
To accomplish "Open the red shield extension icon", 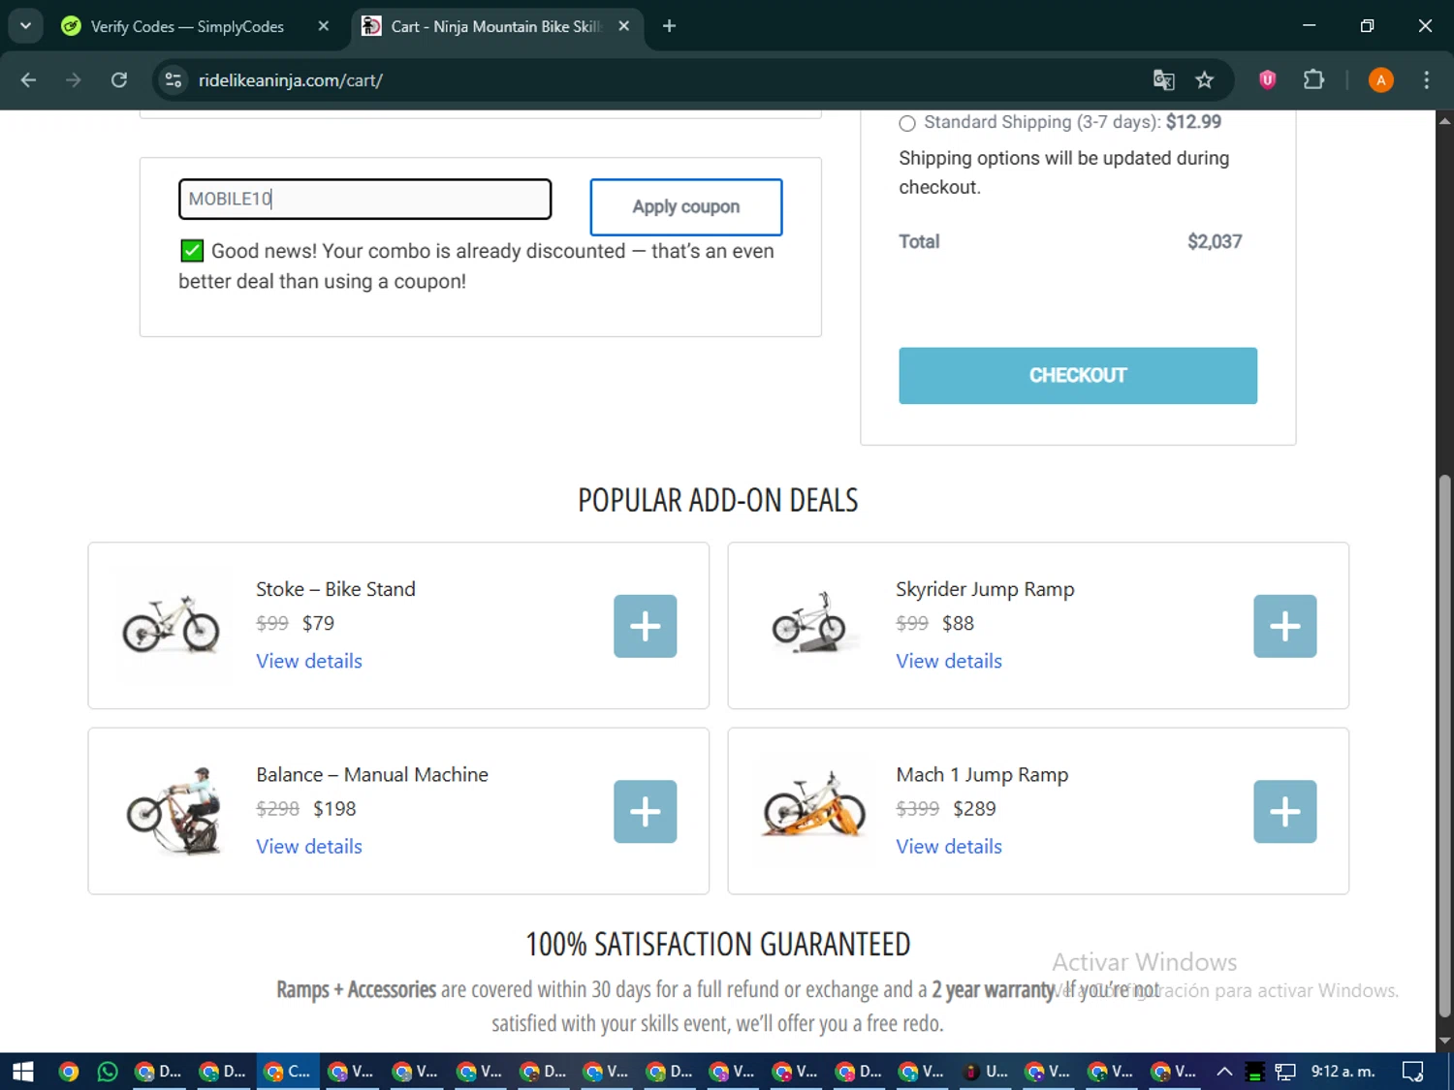I will click(1267, 80).
